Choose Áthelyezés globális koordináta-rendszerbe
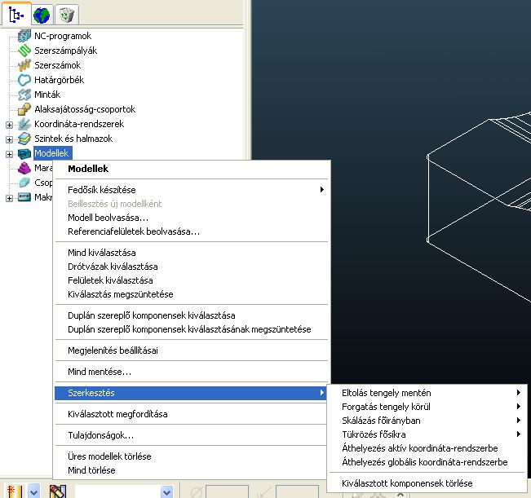 pyautogui.click(x=427, y=462)
